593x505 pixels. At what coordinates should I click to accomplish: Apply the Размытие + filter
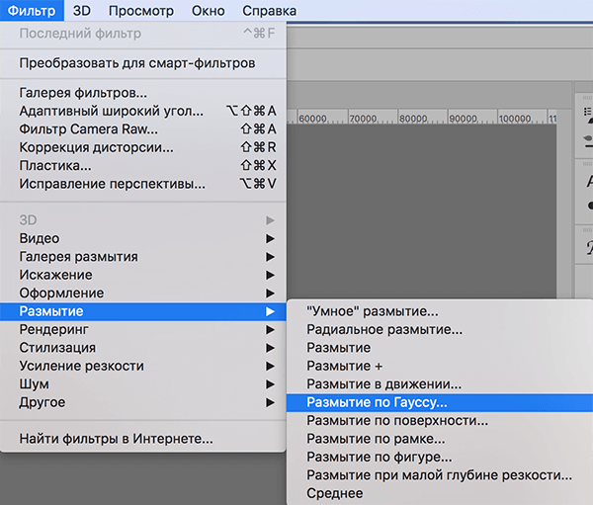point(440,366)
